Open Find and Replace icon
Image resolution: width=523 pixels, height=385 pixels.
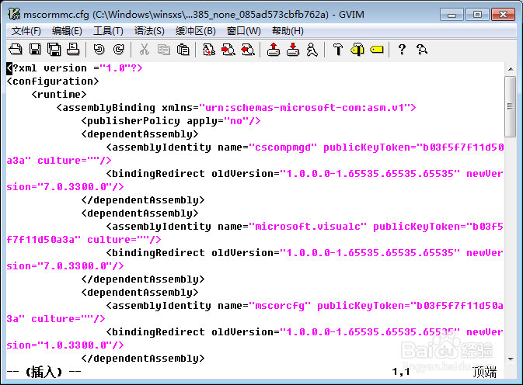pos(209,50)
